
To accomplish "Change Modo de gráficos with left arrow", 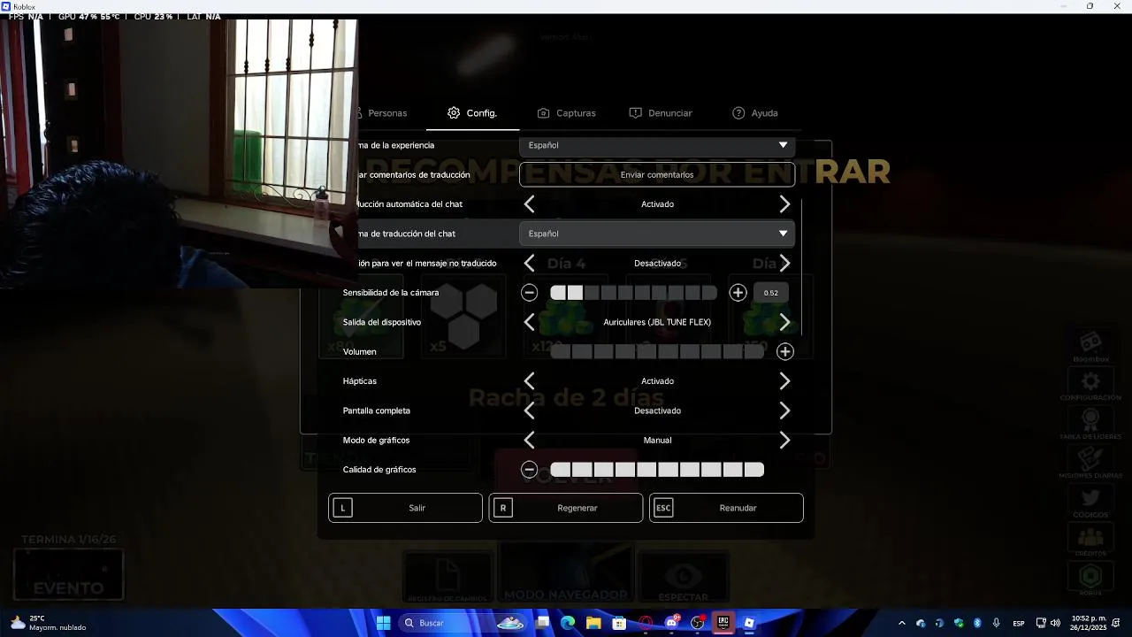I will tap(529, 440).
